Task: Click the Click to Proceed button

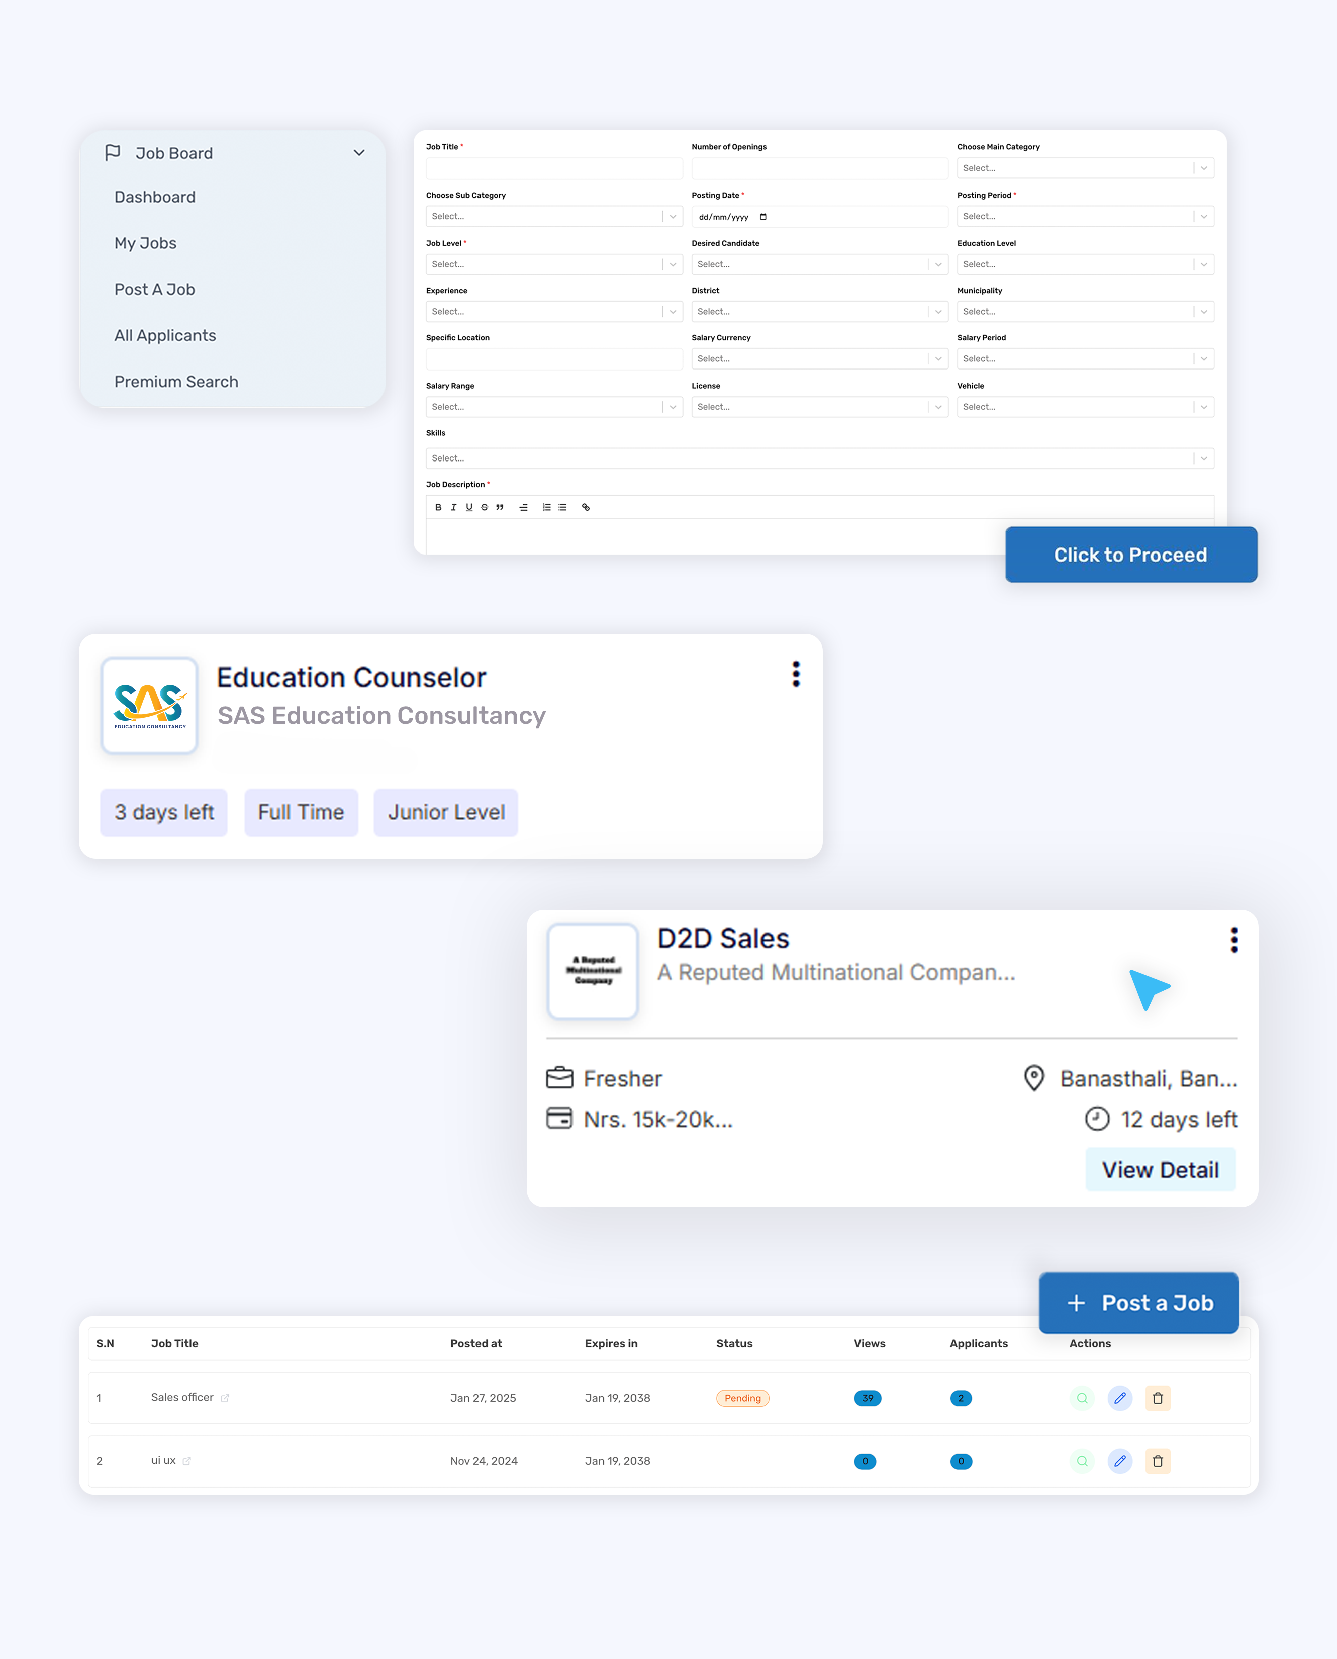Action: [1130, 555]
